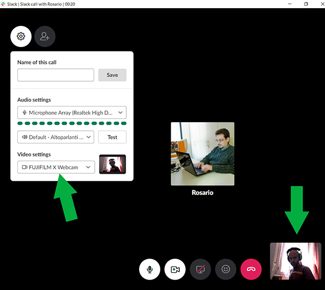The width and height of the screenshot is (325, 290).
Task: Save the call name
Action: click(112, 75)
